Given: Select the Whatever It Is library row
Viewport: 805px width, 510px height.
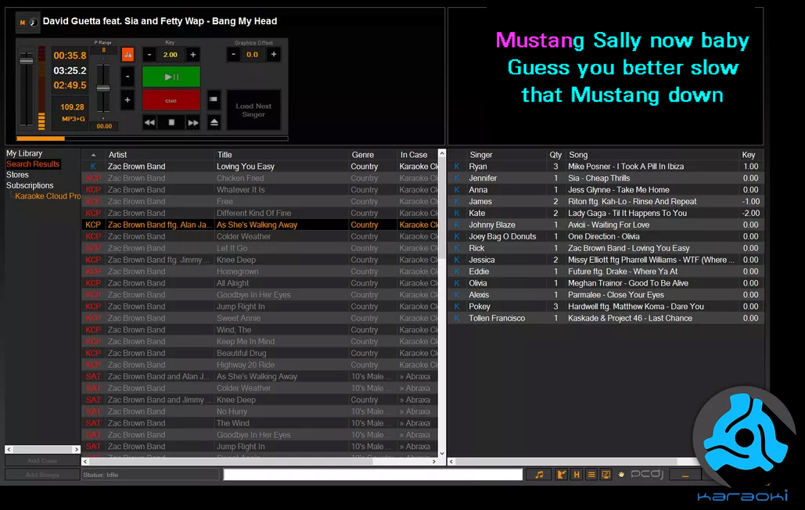Looking at the screenshot, I should [x=261, y=190].
